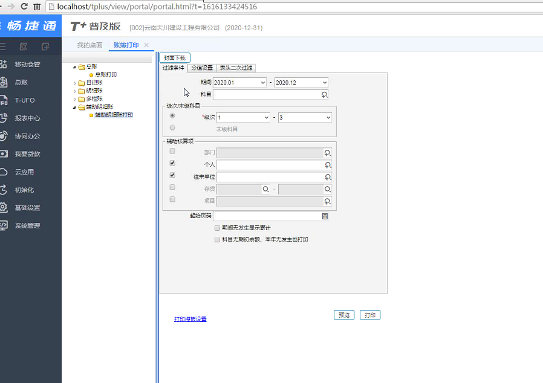This screenshot has height=383, width=543.
Task: Check 期间无发生显示累计 option
Action: pos(217,228)
